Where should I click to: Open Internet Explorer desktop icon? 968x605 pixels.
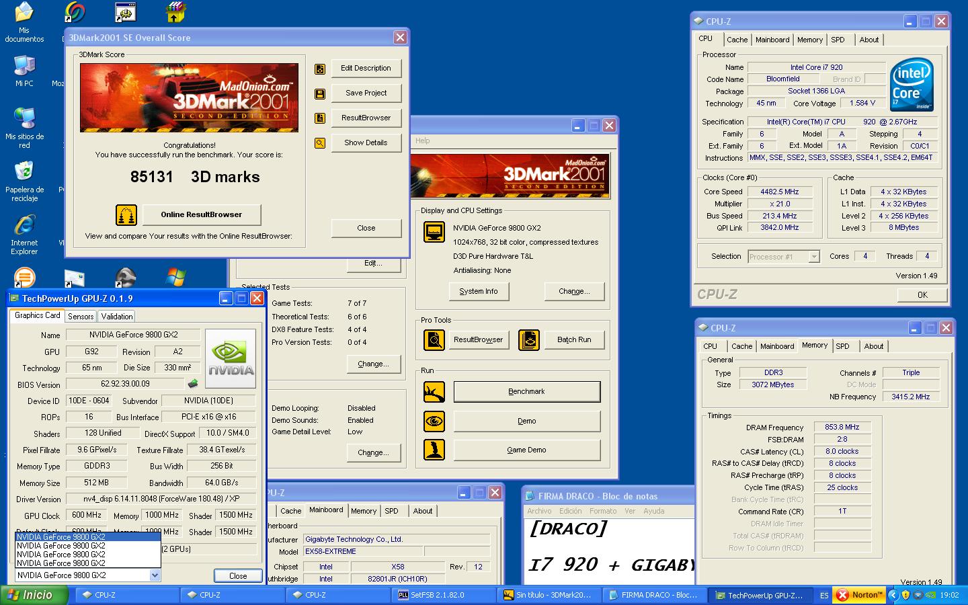tap(24, 235)
